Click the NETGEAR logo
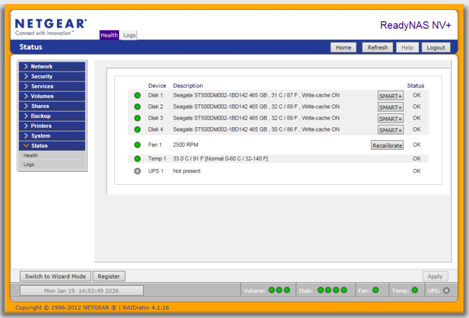 [x=51, y=27]
